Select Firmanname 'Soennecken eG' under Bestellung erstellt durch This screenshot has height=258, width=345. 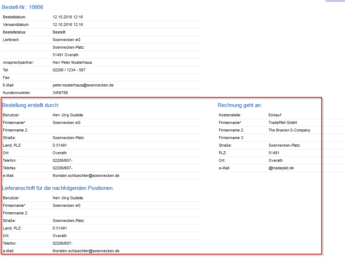66,123
